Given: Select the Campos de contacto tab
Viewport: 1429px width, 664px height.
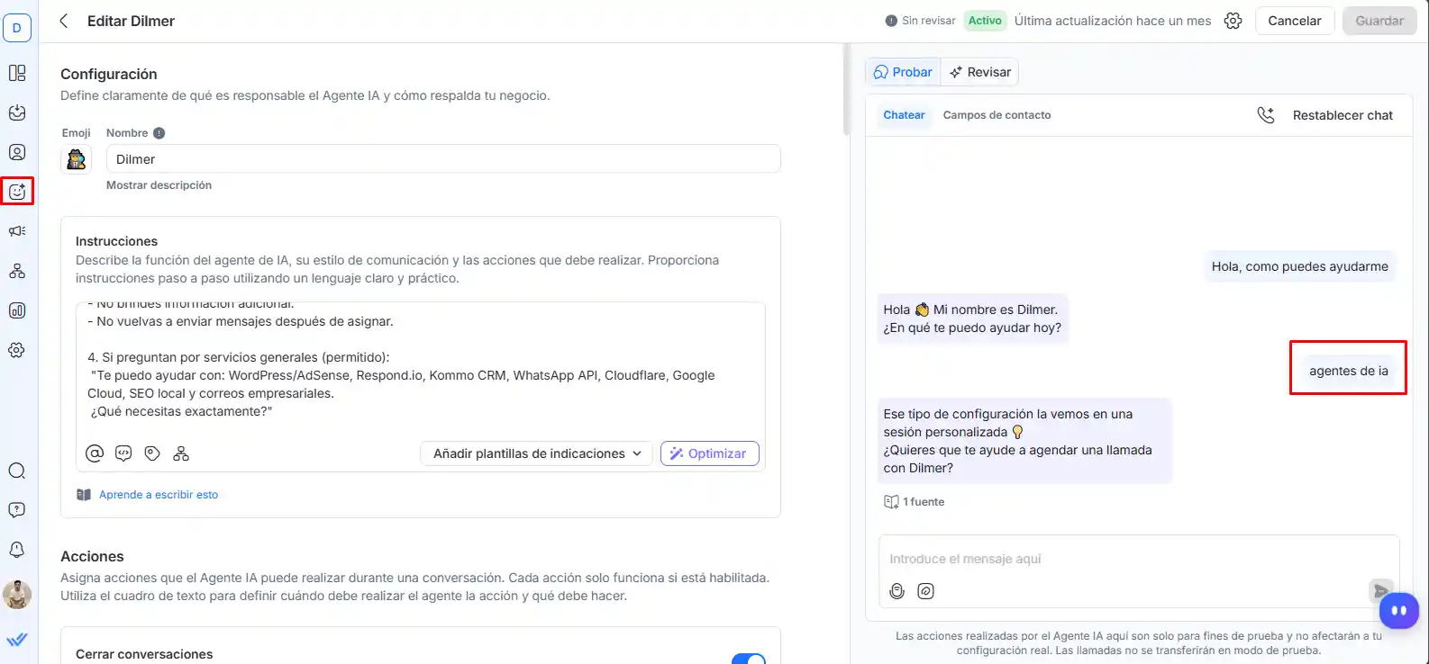Looking at the screenshot, I should coord(997,115).
